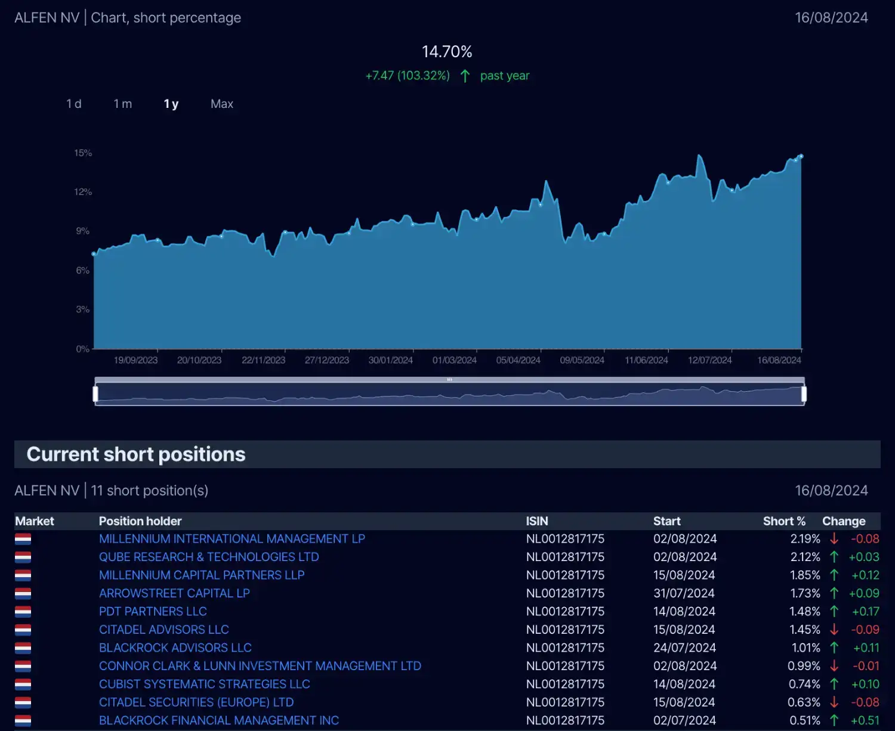Screen dimensions: 895x731
Task: Click the Netherlands flag for Millennium International row
Action: point(23,540)
